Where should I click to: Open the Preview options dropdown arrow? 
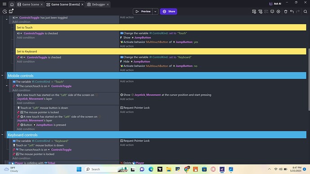[155, 12]
